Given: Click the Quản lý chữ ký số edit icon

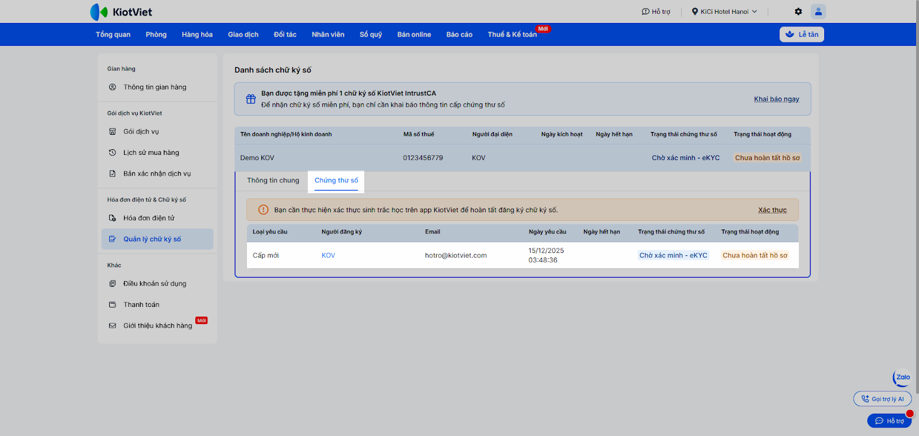Looking at the screenshot, I should (113, 239).
